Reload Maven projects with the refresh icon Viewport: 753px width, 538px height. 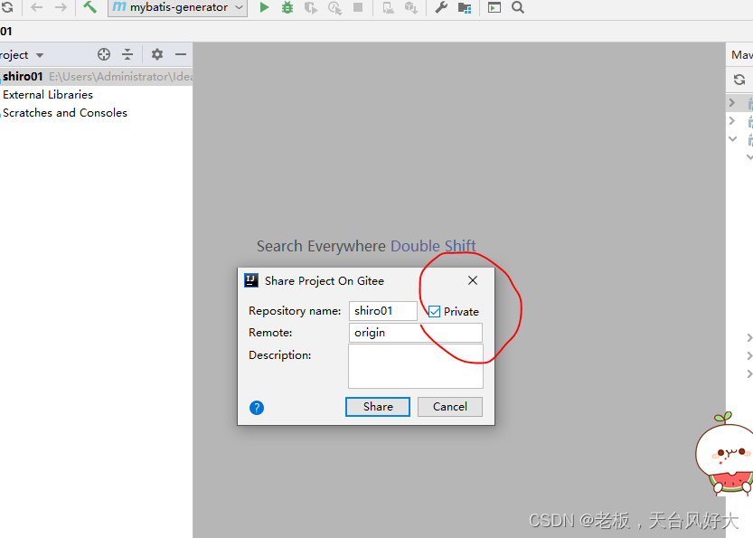[x=739, y=80]
